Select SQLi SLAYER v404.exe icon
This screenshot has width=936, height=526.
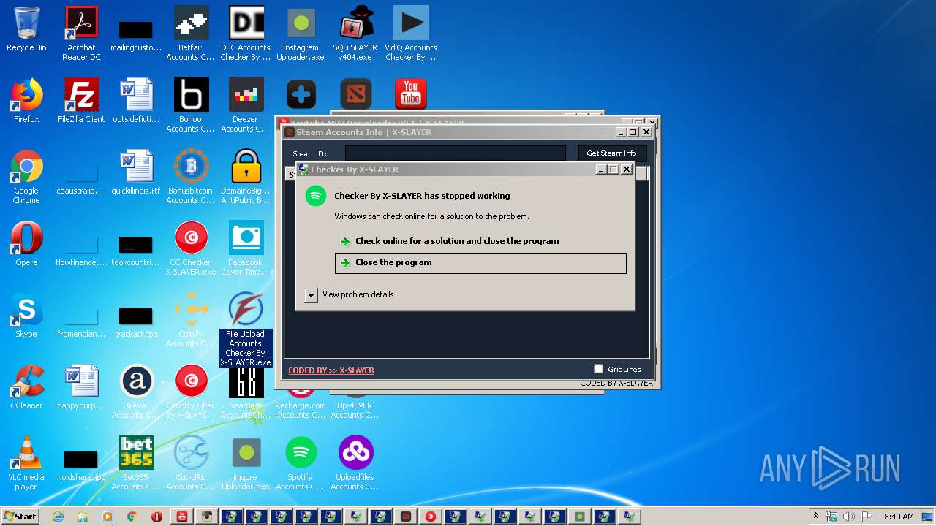[x=355, y=33]
